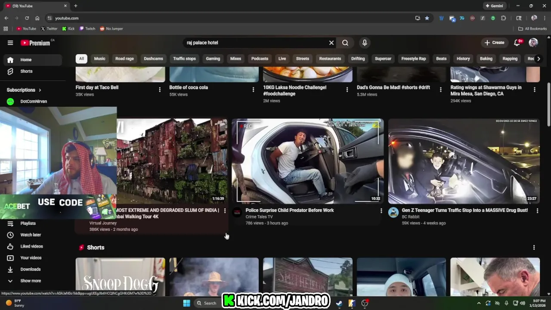Open the account avatar menu
Screen dimensions: 551x310
[x=533, y=43]
